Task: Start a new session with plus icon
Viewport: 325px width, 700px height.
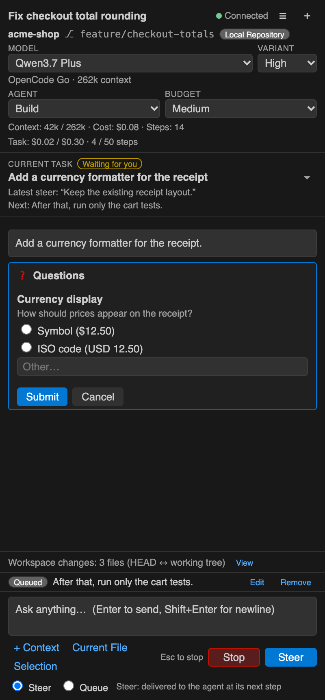Action: click(307, 16)
